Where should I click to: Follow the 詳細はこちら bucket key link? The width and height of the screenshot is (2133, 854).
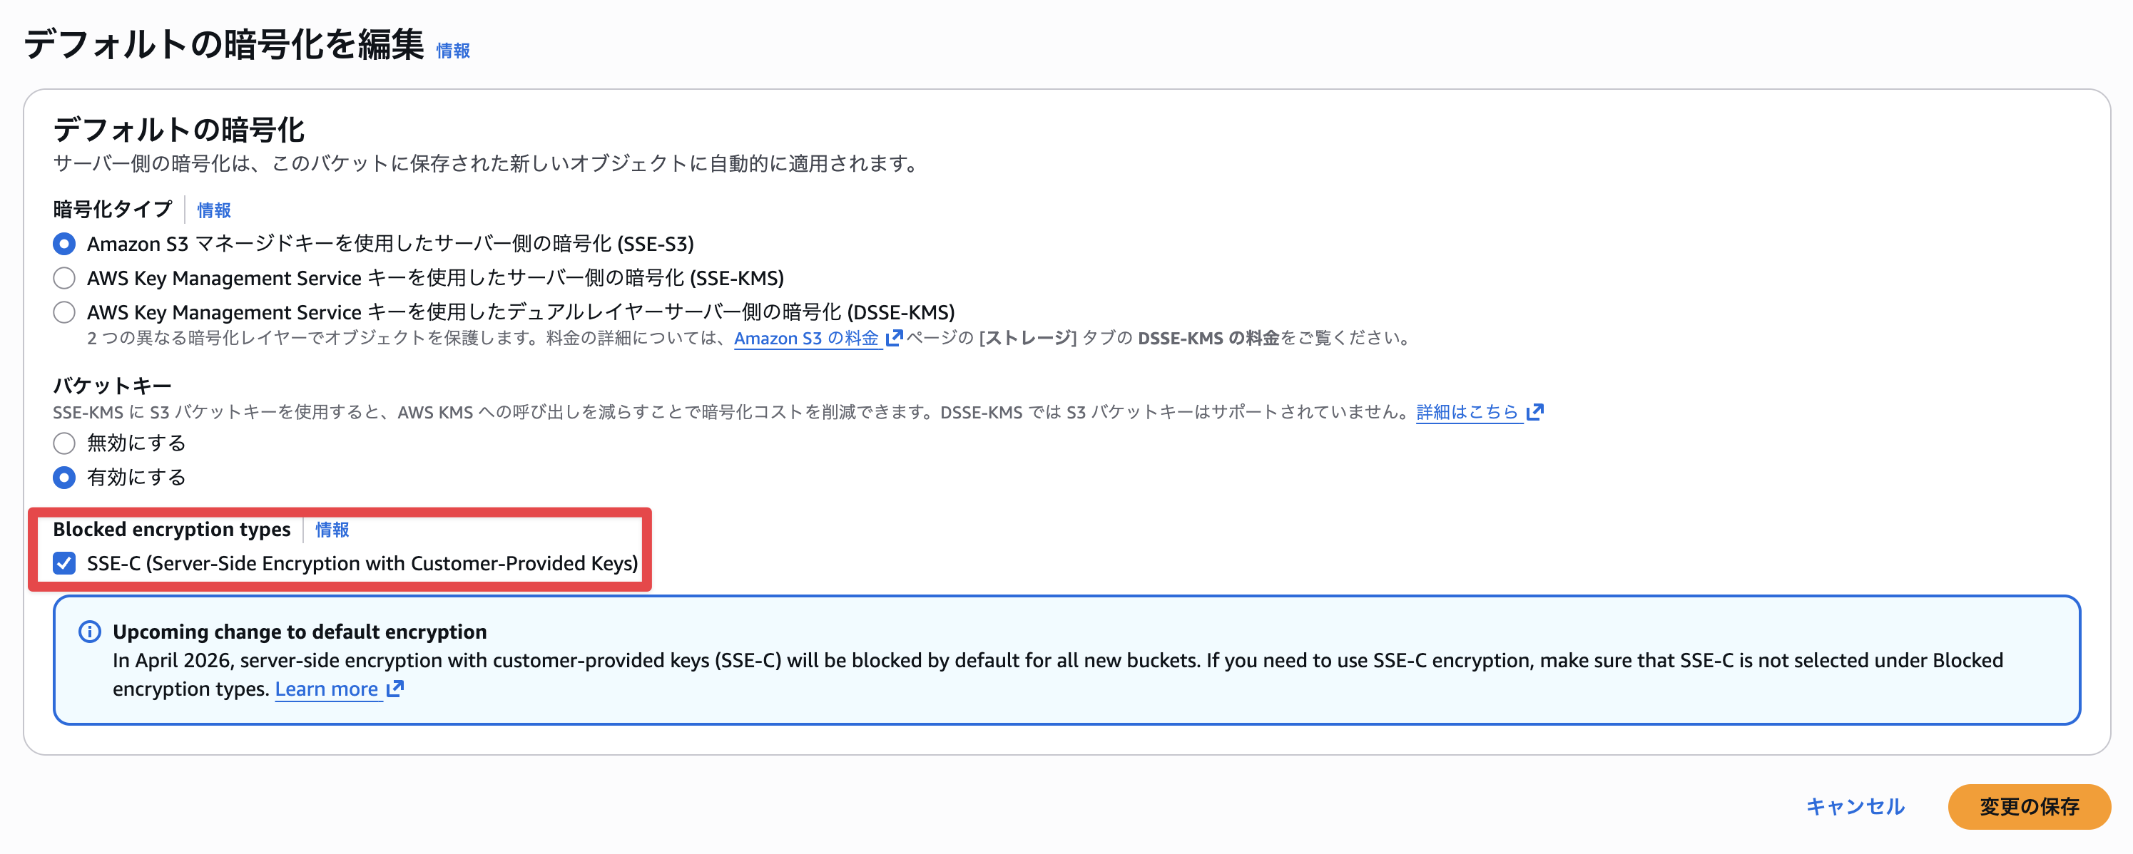coord(1467,411)
